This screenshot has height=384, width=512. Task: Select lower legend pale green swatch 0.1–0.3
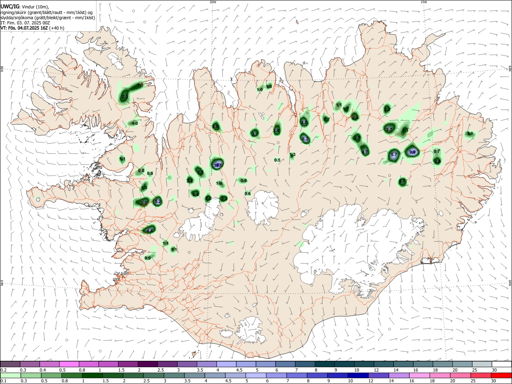[x=10, y=375]
